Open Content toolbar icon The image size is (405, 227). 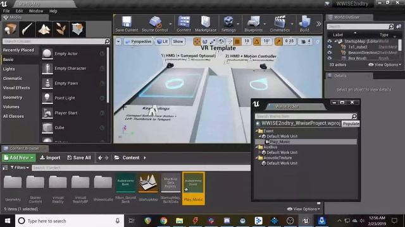(x=184, y=24)
